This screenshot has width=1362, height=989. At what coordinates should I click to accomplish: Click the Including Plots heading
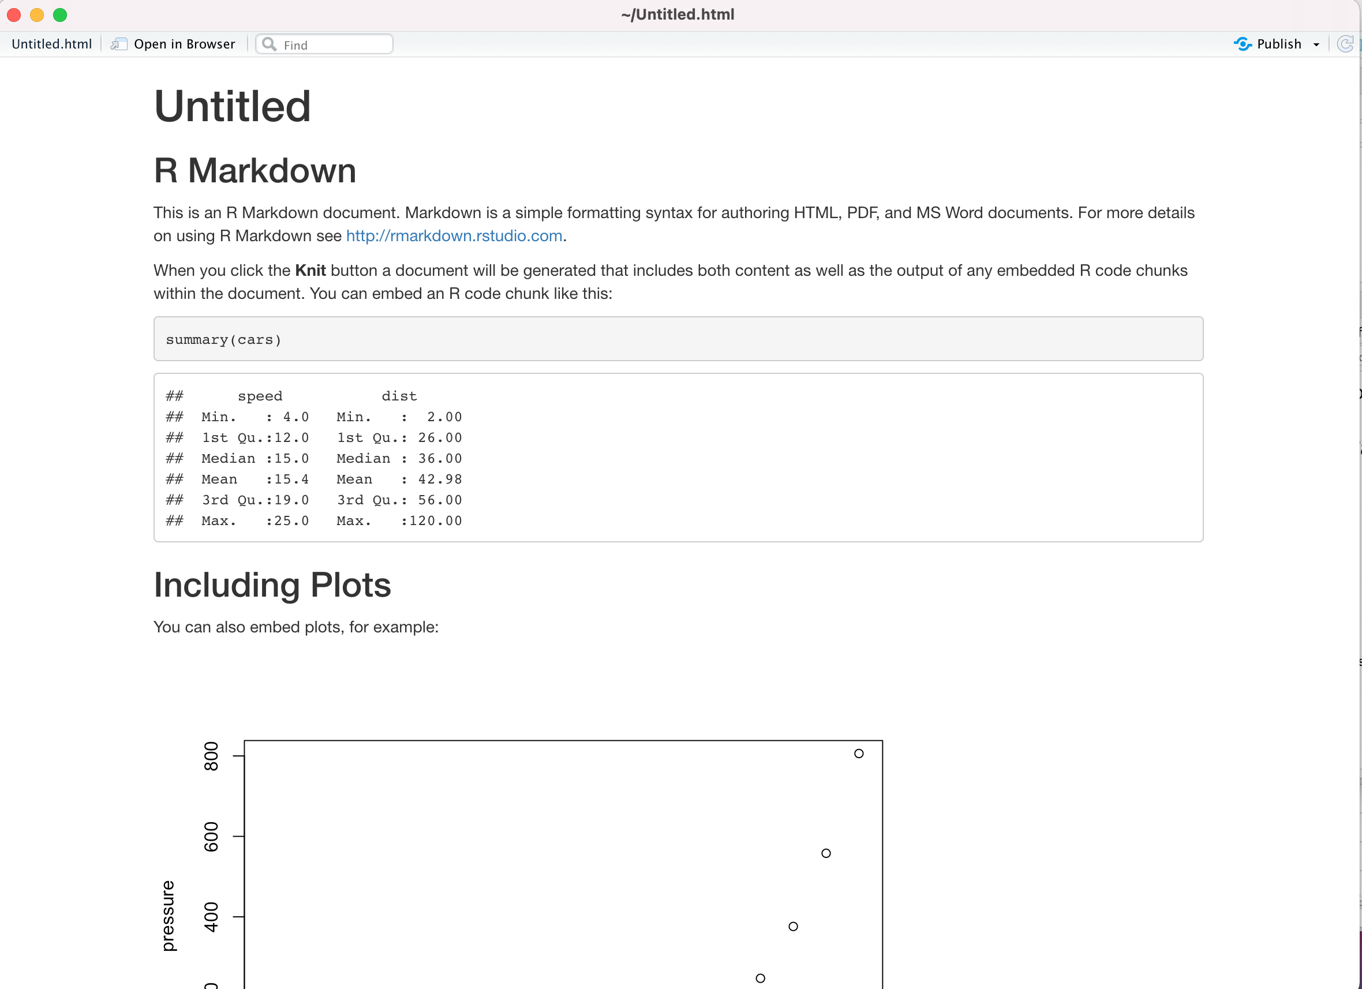(x=272, y=585)
